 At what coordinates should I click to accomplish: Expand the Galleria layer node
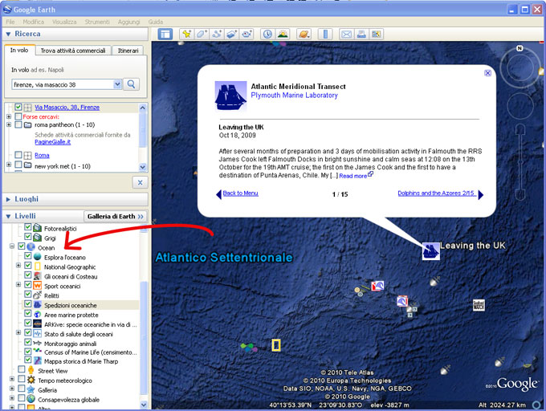coord(12,389)
